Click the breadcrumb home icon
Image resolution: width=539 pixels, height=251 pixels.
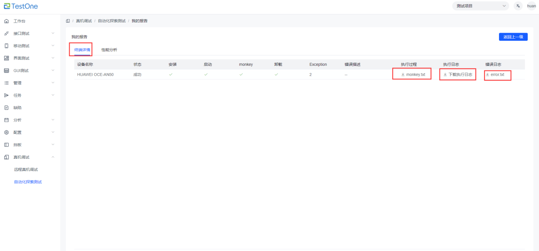pyautogui.click(x=68, y=21)
